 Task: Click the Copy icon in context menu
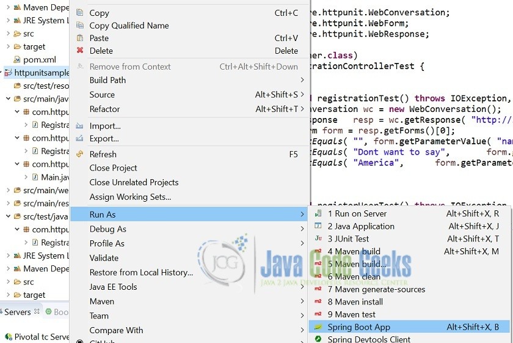click(79, 12)
